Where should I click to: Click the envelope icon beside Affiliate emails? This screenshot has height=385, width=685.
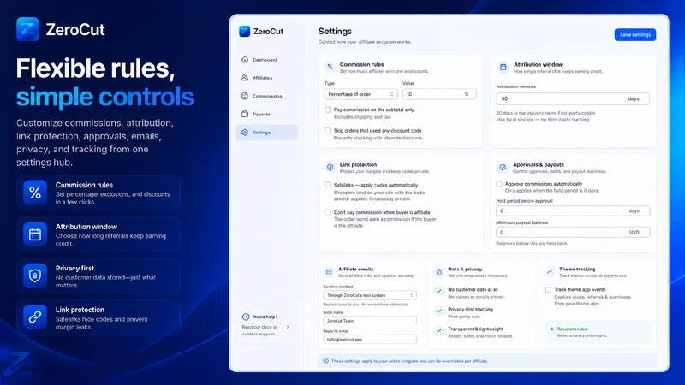[329, 271]
